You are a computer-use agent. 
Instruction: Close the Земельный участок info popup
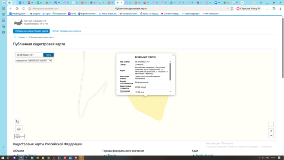click(x=173, y=55)
